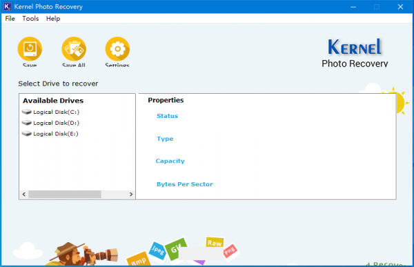This screenshot has width=414, height=267.
Task: Open the Settings gear icon
Action: (x=117, y=49)
